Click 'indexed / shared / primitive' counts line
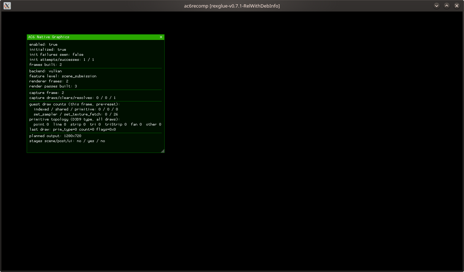Image resolution: width=464 pixels, height=272 pixels. (76, 109)
